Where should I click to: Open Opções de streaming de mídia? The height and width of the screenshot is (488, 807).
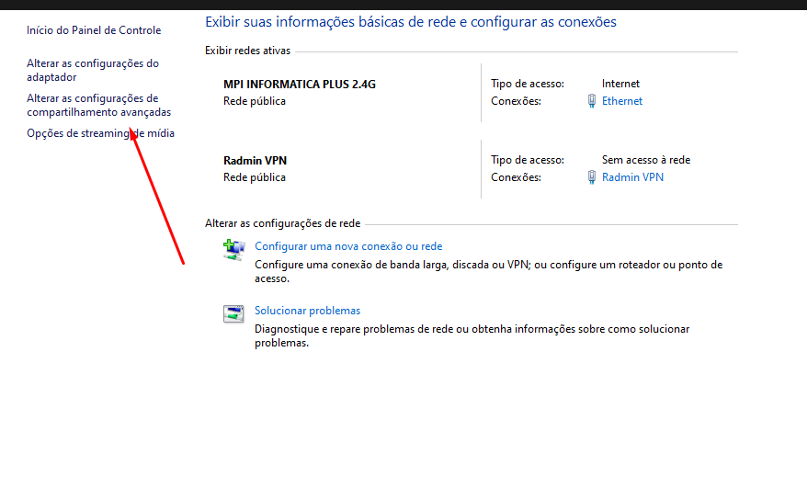(x=100, y=134)
